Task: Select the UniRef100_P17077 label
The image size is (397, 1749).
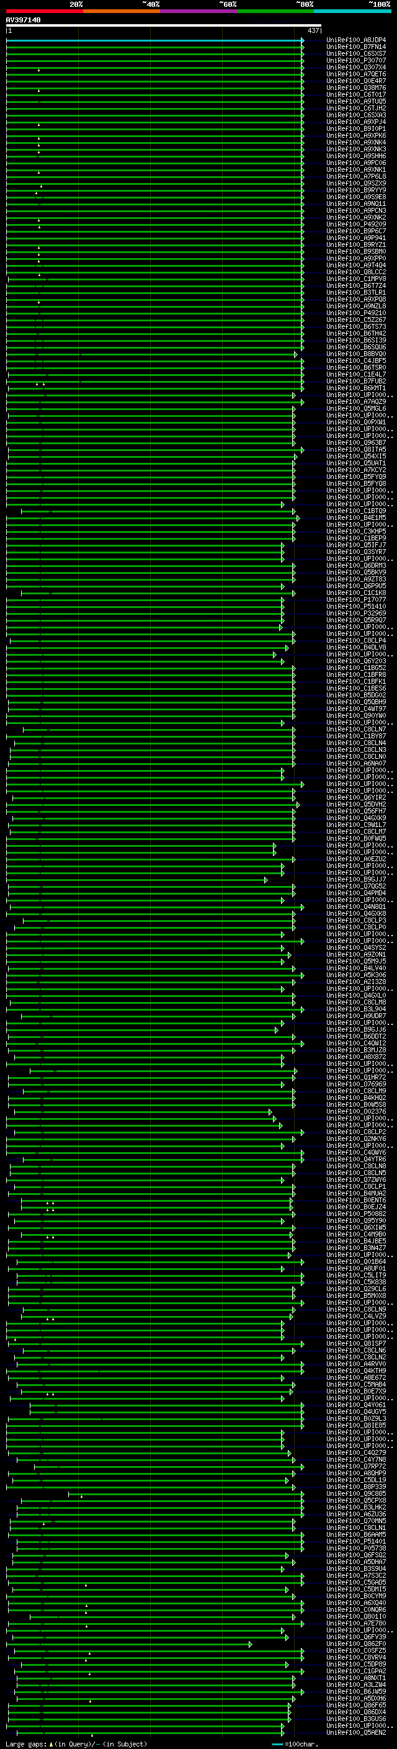Action: pyautogui.click(x=356, y=599)
